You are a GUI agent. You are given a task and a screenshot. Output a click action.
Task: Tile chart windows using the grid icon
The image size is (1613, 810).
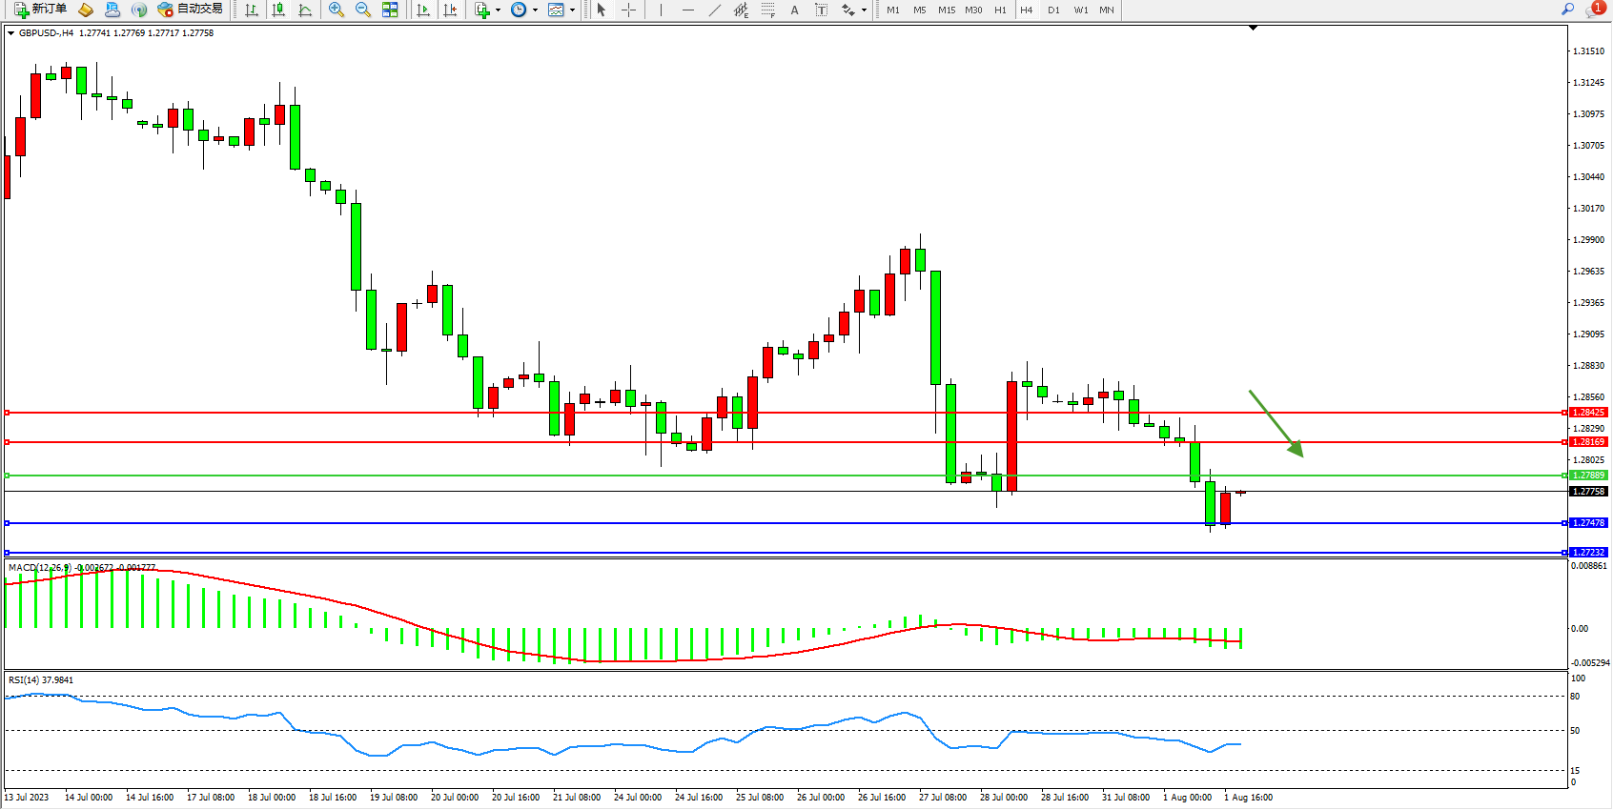pos(390,10)
